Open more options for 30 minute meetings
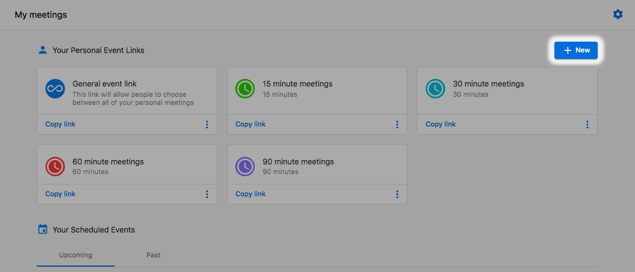The height and width of the screenshot is (272, 635). 587,124
